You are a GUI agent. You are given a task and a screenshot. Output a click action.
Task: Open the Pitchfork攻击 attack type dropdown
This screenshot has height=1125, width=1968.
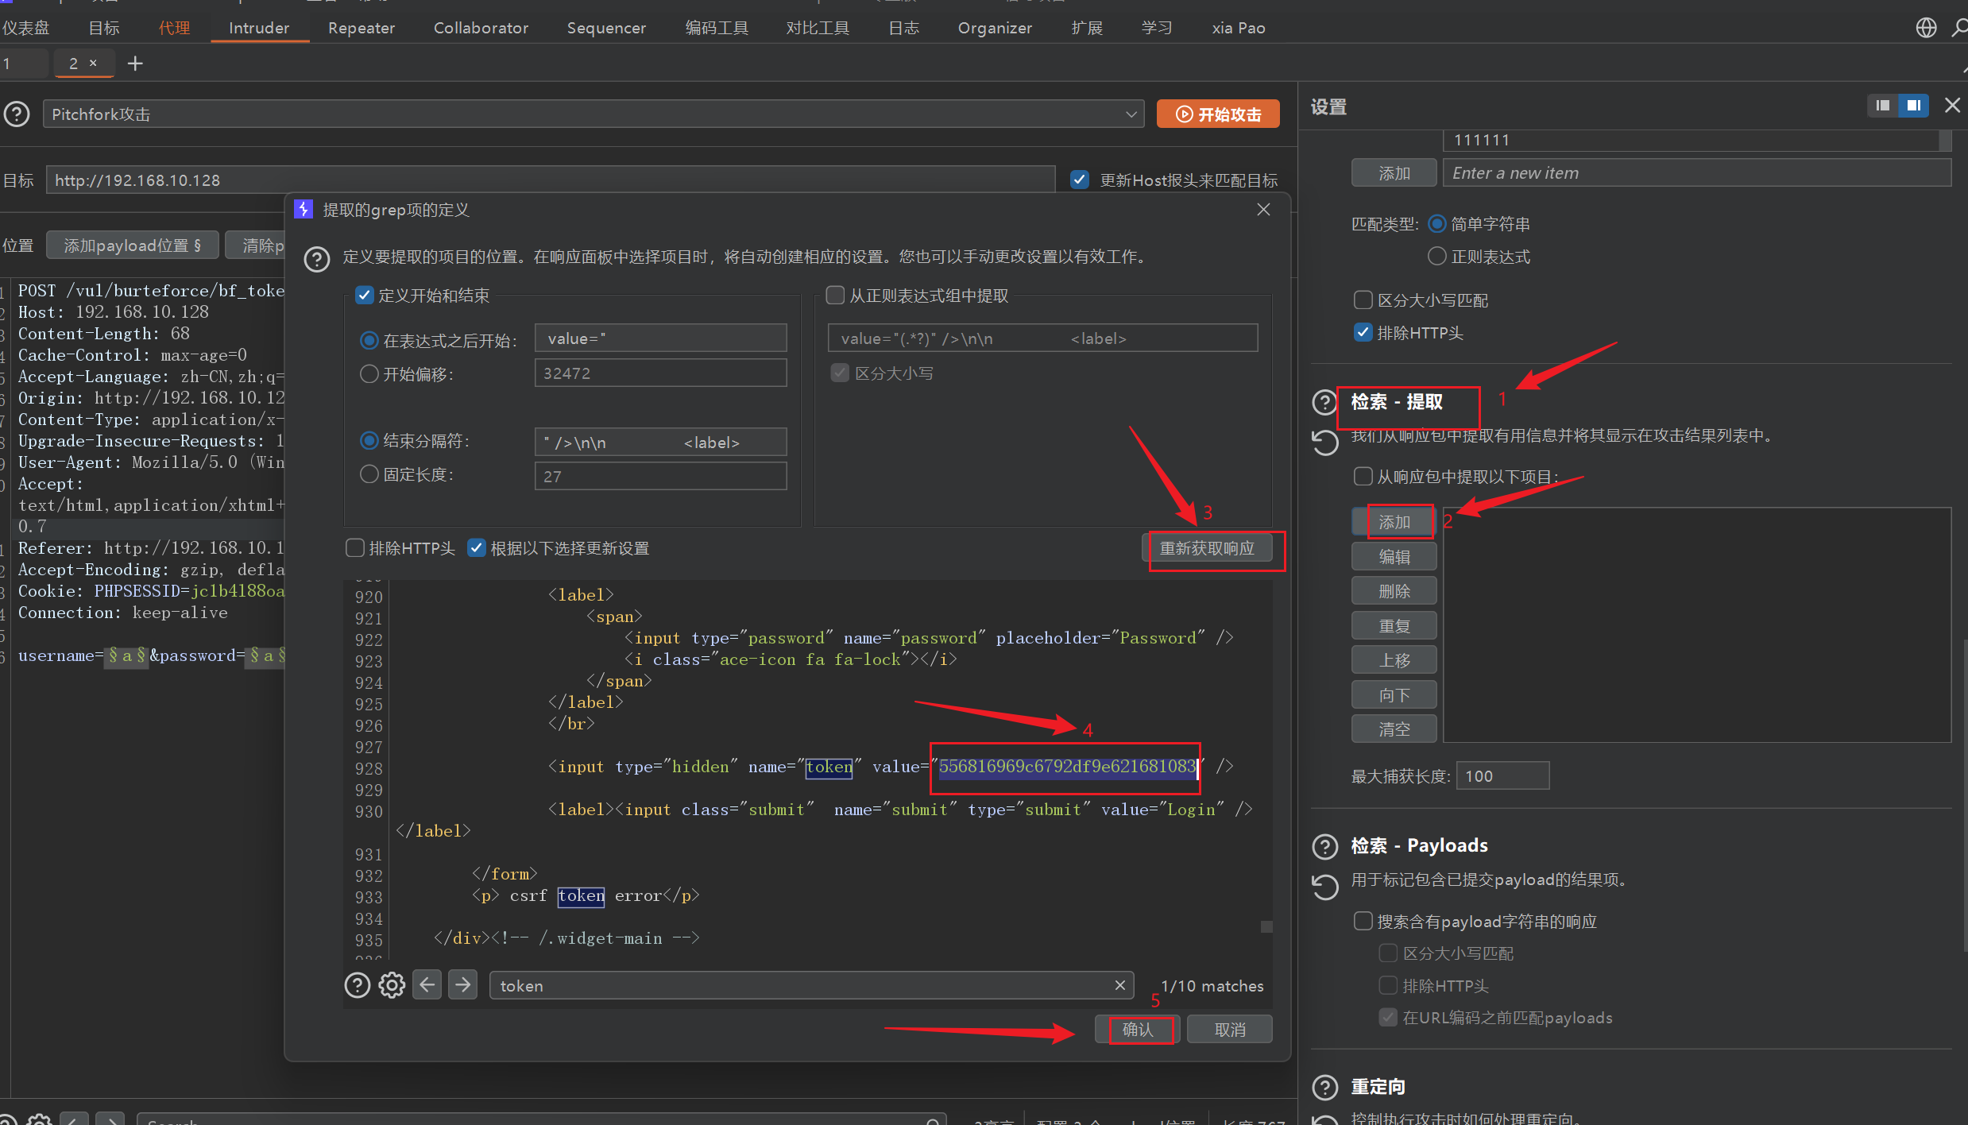coord(593,114)
